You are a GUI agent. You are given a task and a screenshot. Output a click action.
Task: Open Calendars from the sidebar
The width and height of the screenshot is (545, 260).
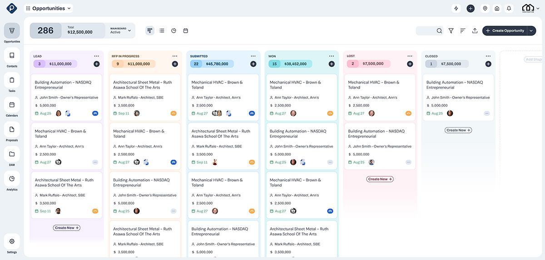click(12, 105)
